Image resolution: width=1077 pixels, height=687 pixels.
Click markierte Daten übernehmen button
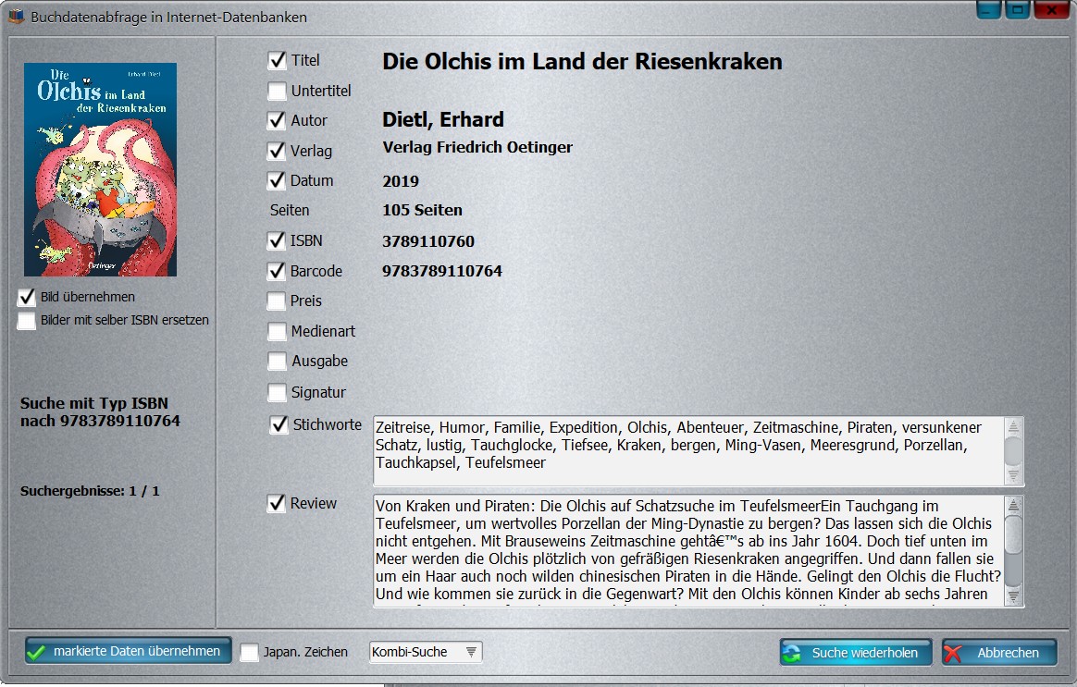point(128,651)
